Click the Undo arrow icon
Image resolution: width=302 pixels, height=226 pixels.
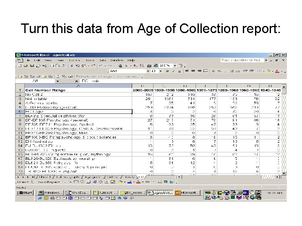click(101, 66)
